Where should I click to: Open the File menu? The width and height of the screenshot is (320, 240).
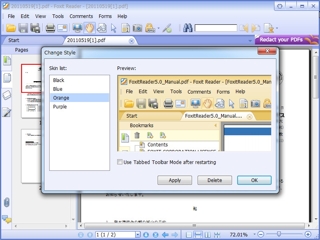(x=11, y=16)
